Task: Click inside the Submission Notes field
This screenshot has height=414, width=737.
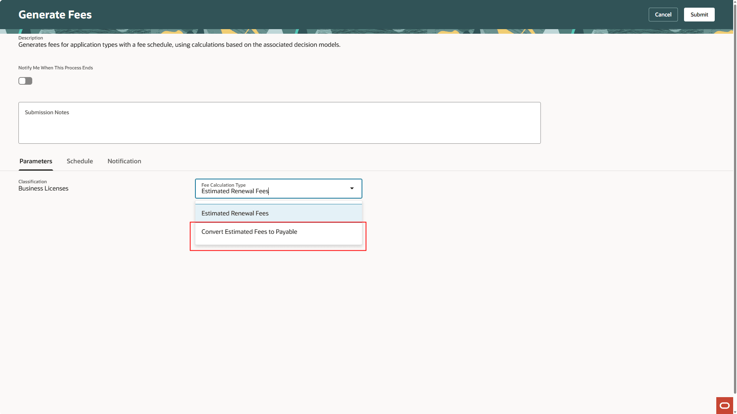Action: coord(279,123)
